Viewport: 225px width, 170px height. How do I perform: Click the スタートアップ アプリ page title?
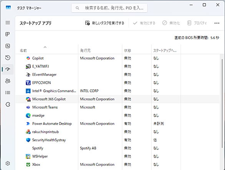pyautogui.click(x=35, y=23)
